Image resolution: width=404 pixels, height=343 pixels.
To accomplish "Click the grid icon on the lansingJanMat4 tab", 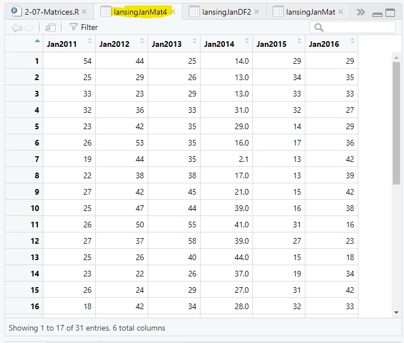I will [x=105, y=12].
